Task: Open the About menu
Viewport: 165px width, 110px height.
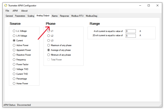Action: [24, 11]
